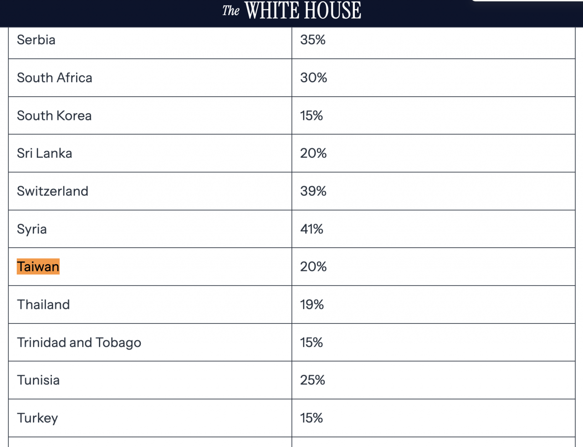Click the South Africa country cell
This screenshot has height=447, width=583.
[x=150, y=78]
